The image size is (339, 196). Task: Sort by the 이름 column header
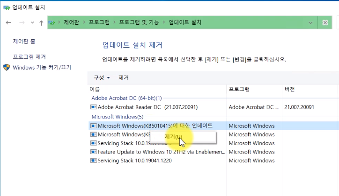tap(95, 89)
